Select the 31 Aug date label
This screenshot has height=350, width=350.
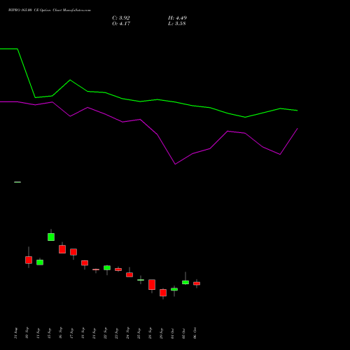click(x=15, y=333)
